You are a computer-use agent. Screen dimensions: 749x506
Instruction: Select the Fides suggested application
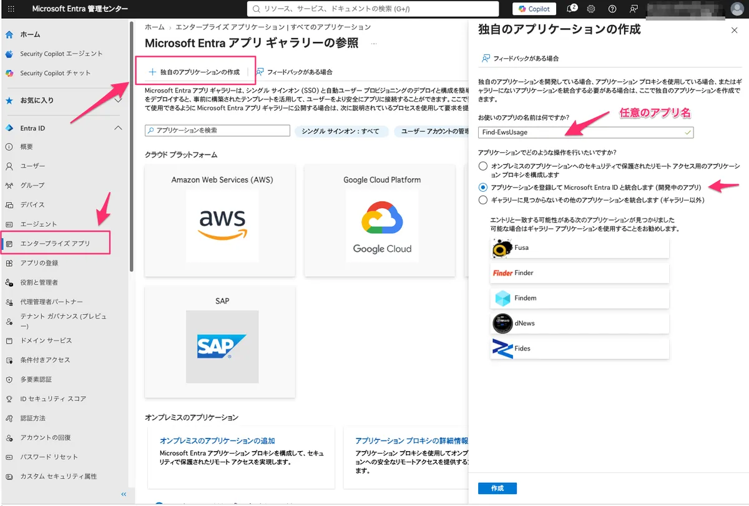pos(579,349)
